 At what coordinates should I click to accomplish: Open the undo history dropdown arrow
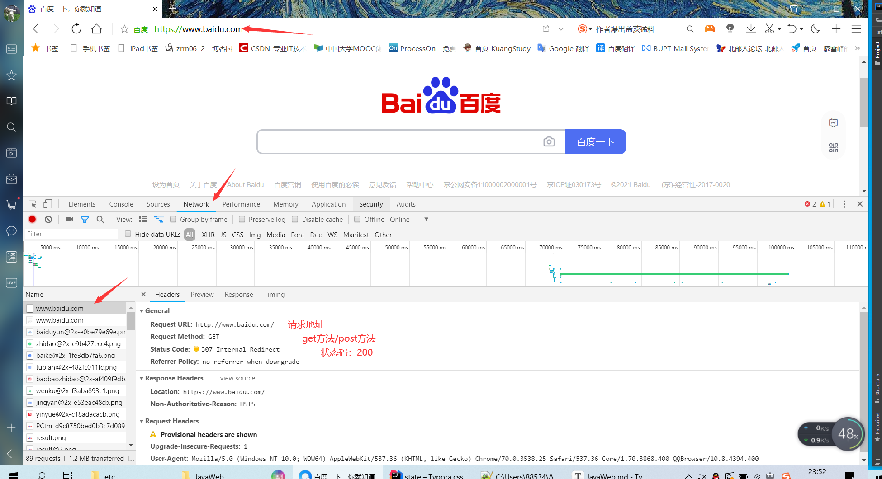[x=801, y=29]
